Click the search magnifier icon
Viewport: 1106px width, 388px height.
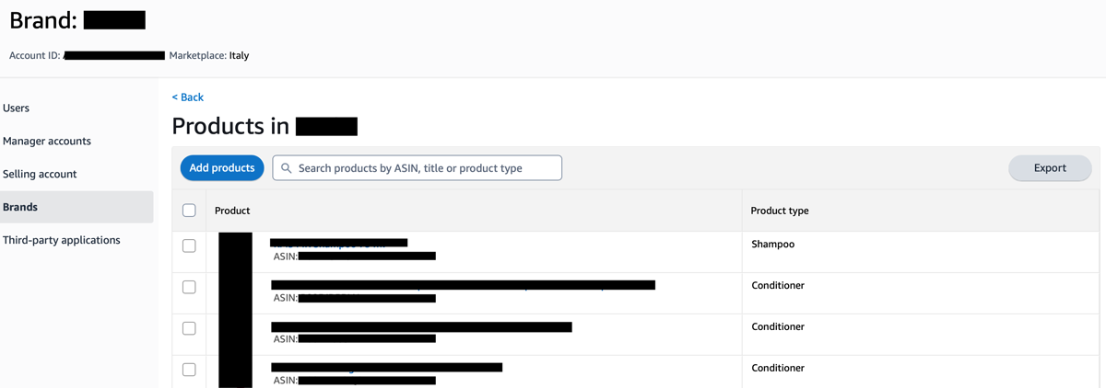pyautogui.click(x=287, y=168)
